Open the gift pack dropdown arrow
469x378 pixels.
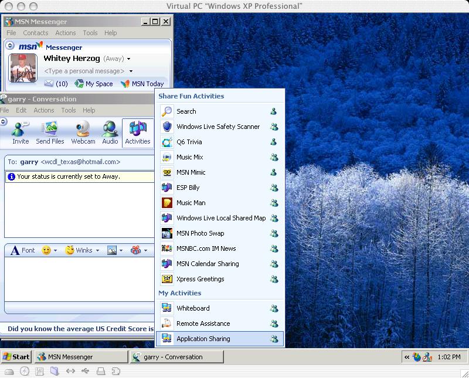145,250
